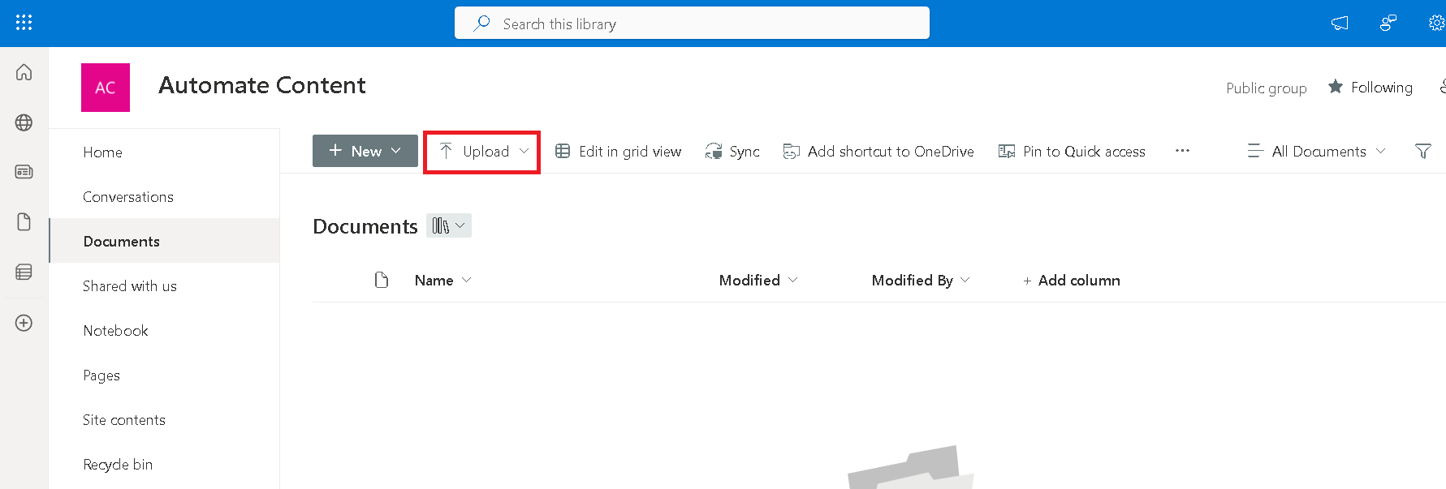This screenshot has height=489, width=1446.
Task: Open Site contents in left navigation
Action: tap(124, 420)
